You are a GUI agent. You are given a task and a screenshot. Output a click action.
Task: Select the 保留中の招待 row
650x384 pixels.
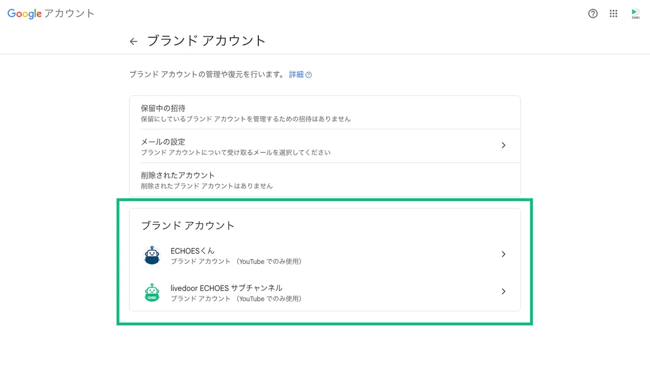point(325,112)
